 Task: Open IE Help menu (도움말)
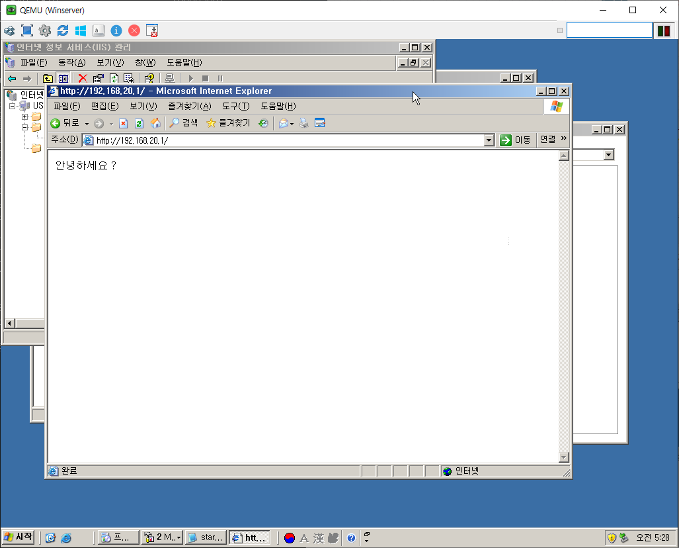point(278,106)
